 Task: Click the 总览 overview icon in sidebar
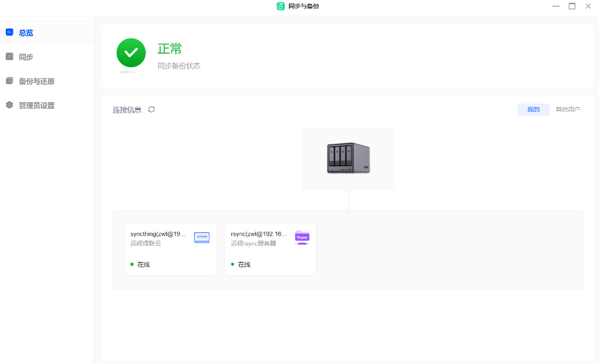(9, 32)
